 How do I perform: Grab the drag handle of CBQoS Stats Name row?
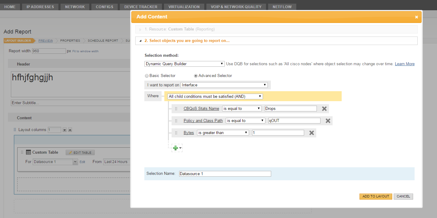point(176,109)
